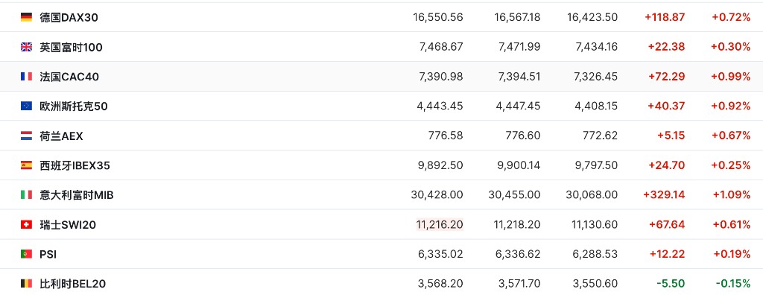Click the -0.15% change for 比利时BEL20
Viewport: 763px width, 295px height.
pos(733,284)
